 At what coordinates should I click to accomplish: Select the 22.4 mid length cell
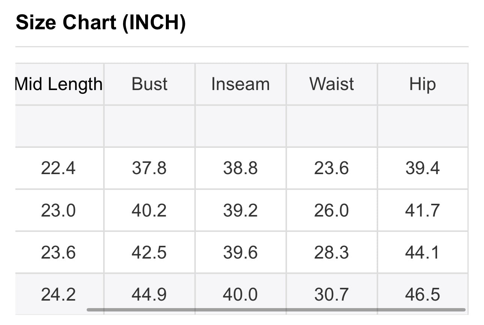click(59, 168)
